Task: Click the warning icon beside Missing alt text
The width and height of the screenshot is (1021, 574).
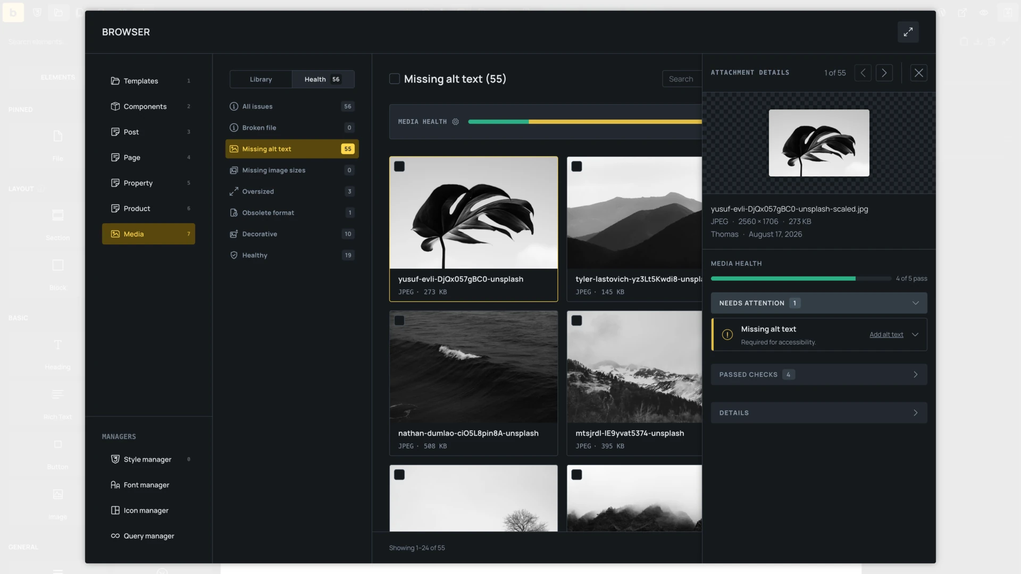Action: (727, 334)
